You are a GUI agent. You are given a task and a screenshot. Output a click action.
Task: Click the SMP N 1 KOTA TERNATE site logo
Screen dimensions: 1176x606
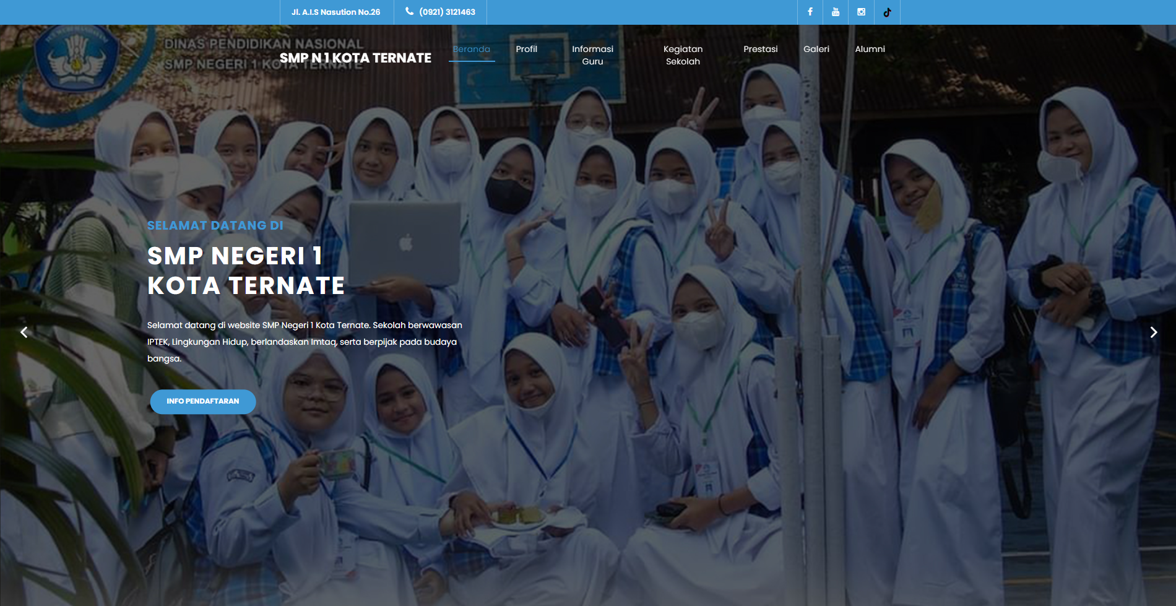click(x=355, y=58)
